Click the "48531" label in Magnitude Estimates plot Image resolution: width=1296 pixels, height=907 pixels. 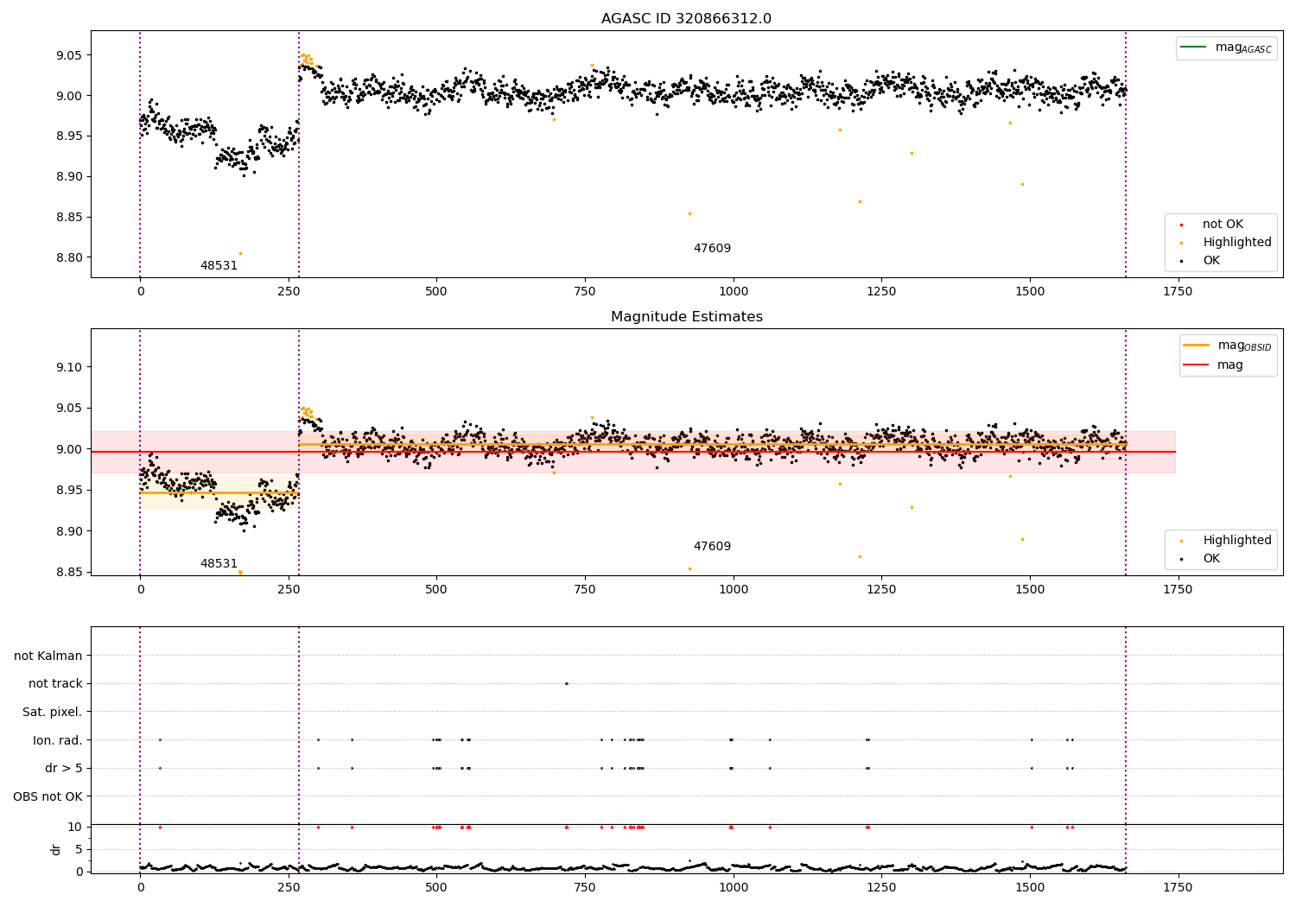(x=219, y=564)
